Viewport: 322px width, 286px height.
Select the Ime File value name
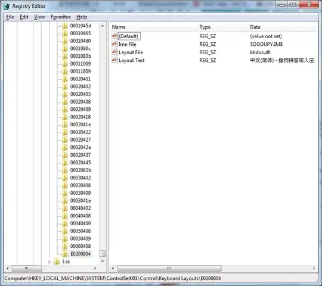click(128, 44)
